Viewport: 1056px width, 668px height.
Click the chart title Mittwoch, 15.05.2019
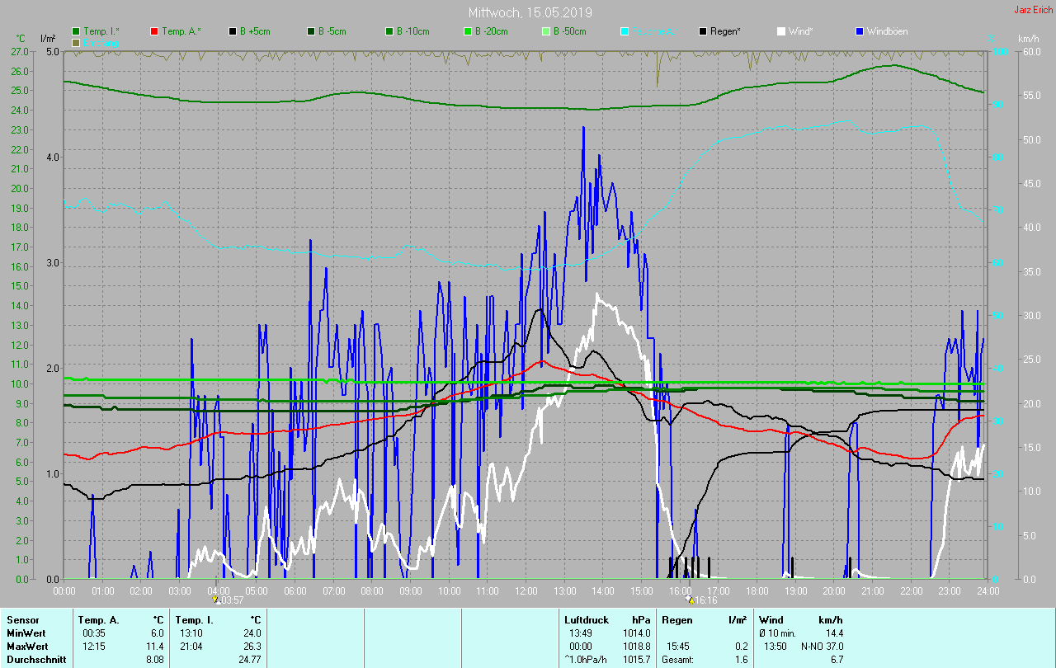pyautogui.click(x=530, y=12)
